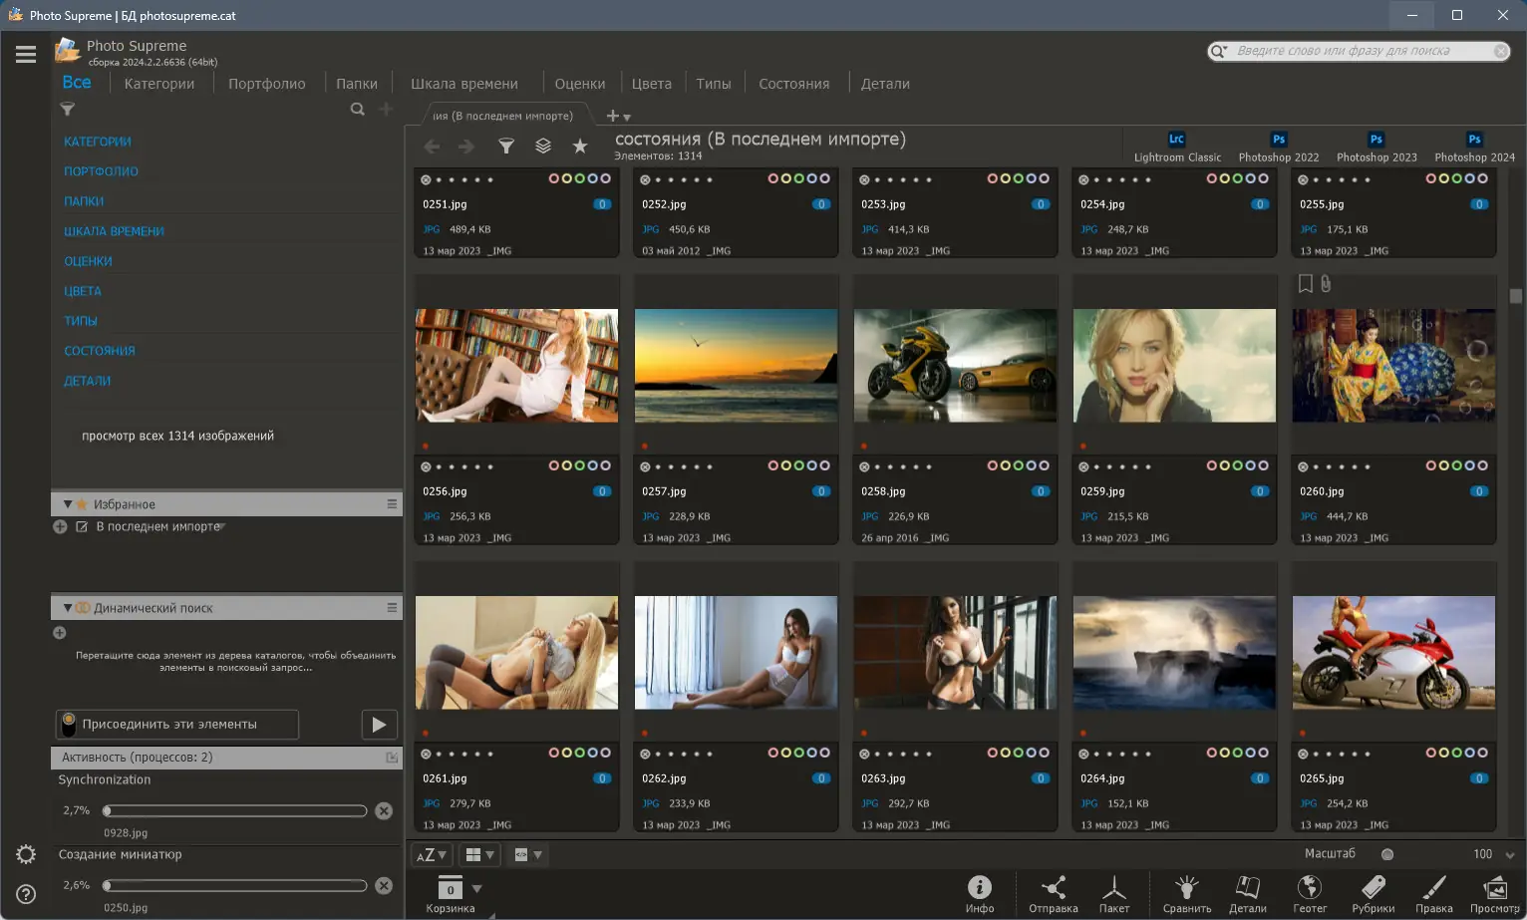Click the star favorite icon in the toolbar
The height and width of the screenshot is (920, 1527).
[x=580, y=147]
